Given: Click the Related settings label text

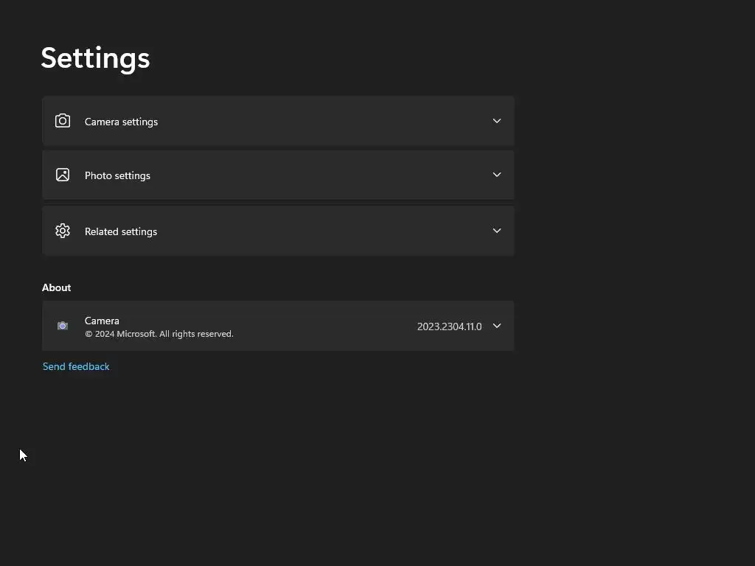Looking at the screenshot, I should coord(121,231).
